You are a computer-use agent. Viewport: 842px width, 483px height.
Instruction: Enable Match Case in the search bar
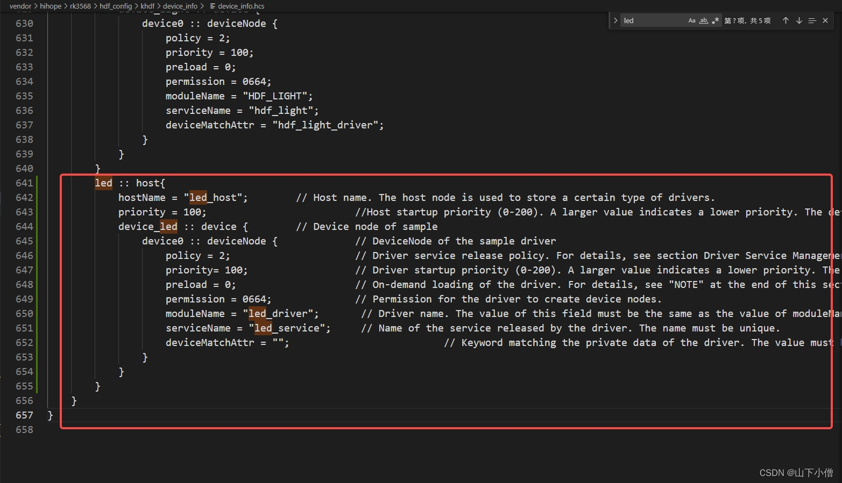click(x=692, y=20)
